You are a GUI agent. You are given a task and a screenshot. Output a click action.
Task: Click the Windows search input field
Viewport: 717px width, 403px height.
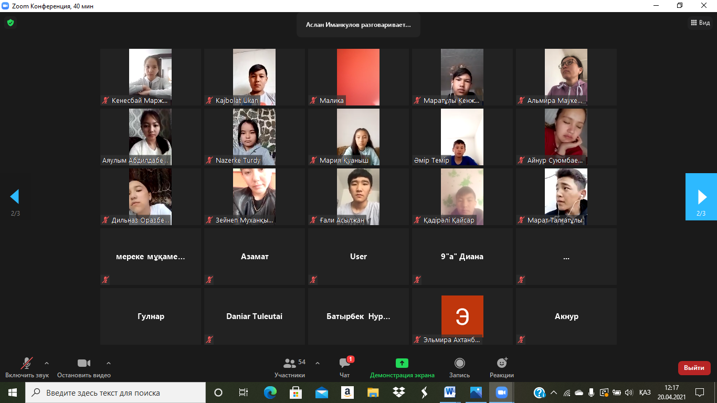(x=115, y=393)
